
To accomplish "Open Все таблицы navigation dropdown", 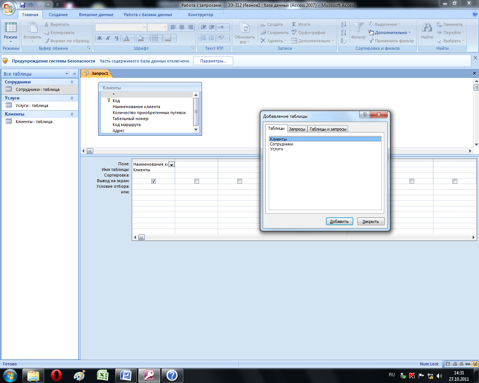I will tap(67, 74).
